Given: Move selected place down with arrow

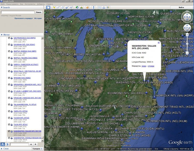Looking at the screenshot, I should pos(35,144).
